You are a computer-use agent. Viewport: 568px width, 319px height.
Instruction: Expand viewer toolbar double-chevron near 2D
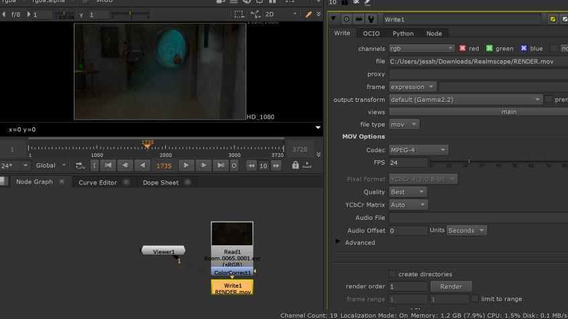point(318,15)
